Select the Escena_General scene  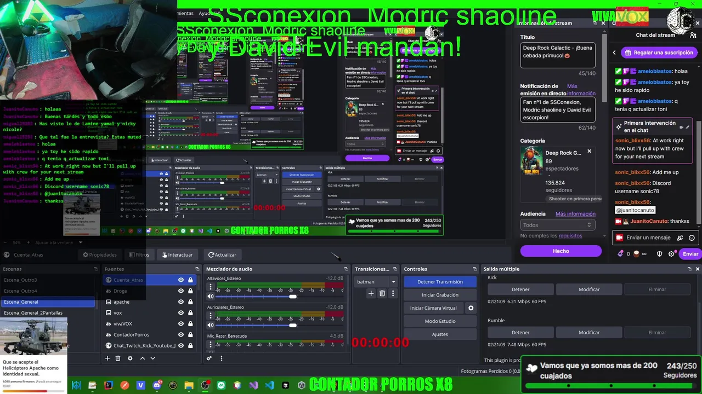point(48,302)
